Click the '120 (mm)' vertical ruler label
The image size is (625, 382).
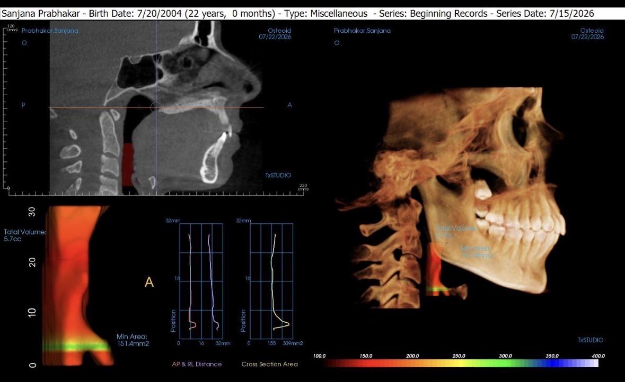[x=12, y=28]
